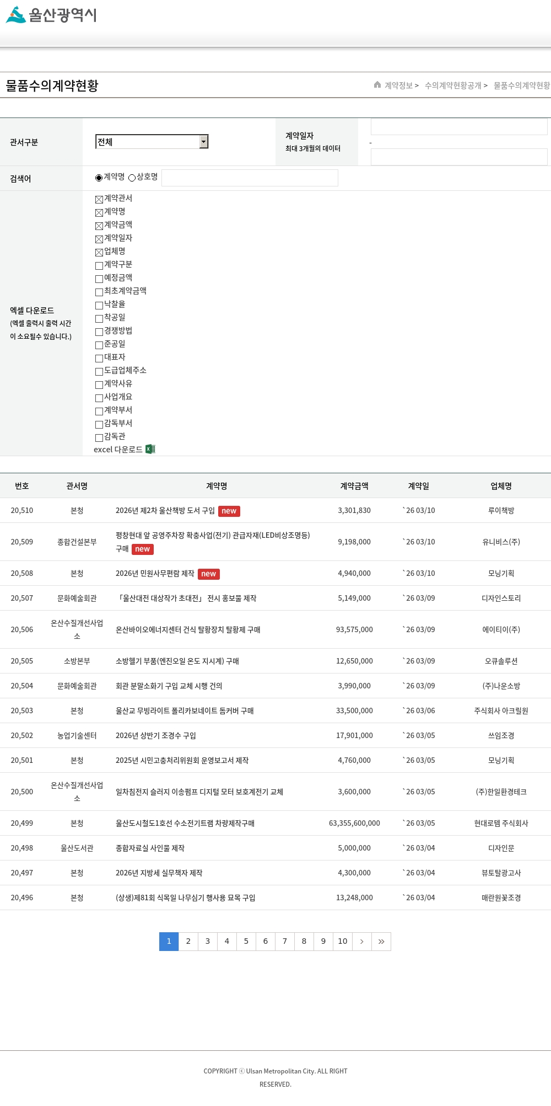Uncheck the 계약금액 checkbox
The image size is (551, 1106).
click(99, 226)
